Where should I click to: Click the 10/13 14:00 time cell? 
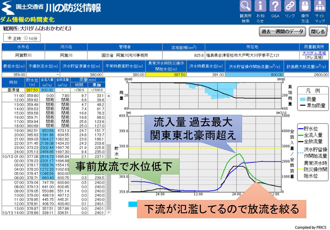click(x=13, y=212)
